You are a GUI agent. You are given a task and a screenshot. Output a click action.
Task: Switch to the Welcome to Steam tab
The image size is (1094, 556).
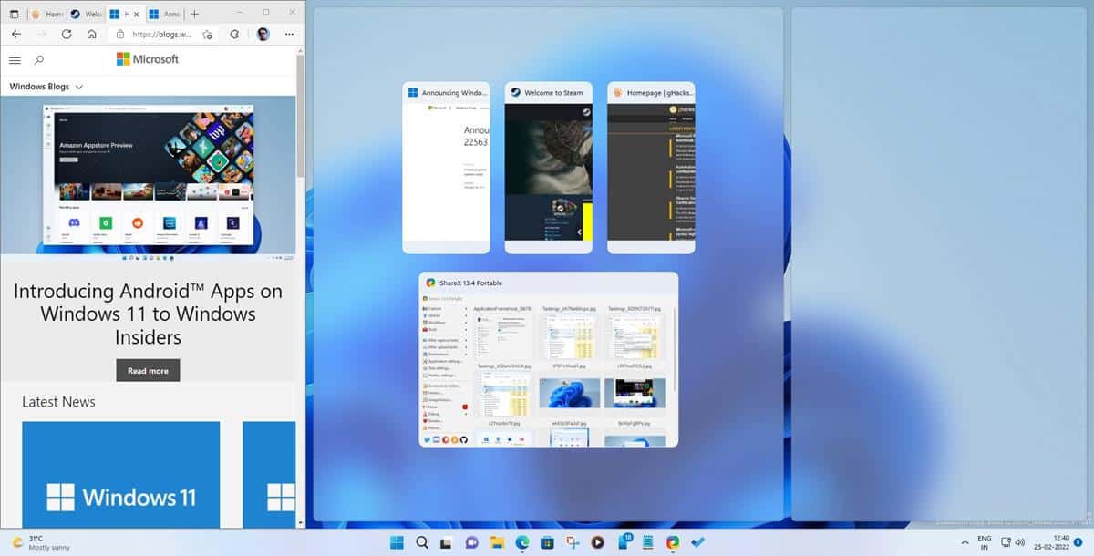coord(86,15)
